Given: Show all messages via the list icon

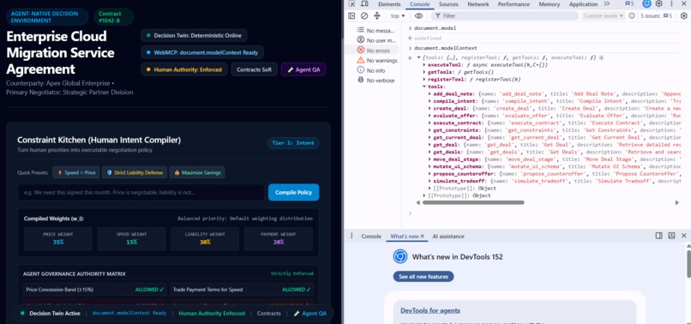Looking at the screenshot, I should (x=360, y=30).
